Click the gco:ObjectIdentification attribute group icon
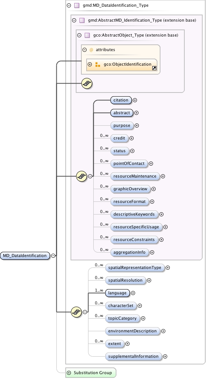This screenshot has height=379, width=206. [x=98, y=65]
